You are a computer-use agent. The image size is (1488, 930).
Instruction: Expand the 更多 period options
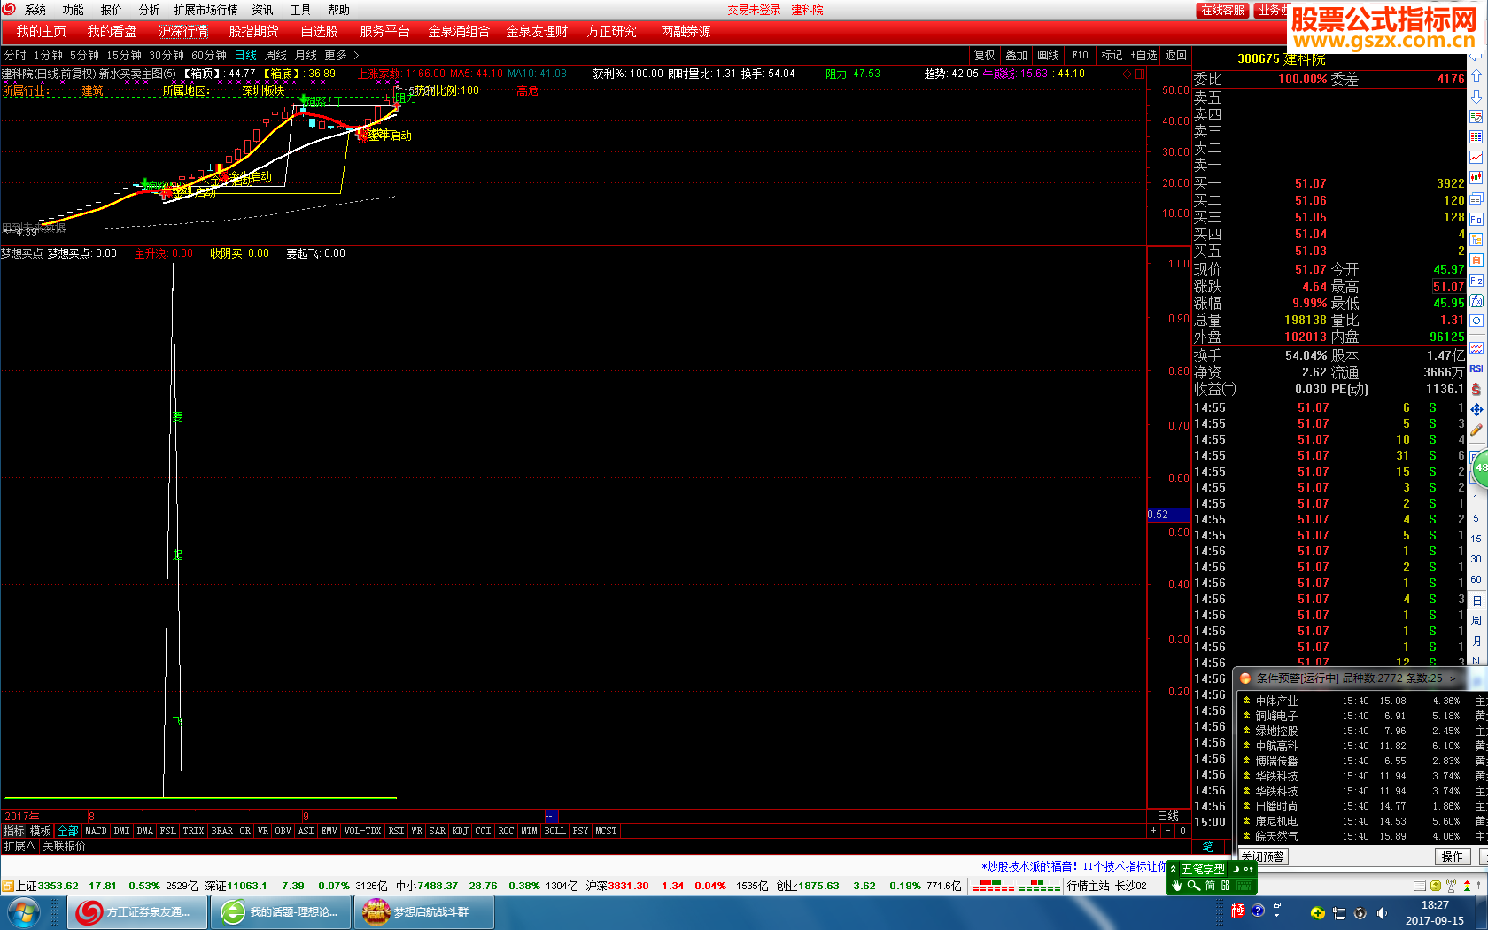coord(342,55)
